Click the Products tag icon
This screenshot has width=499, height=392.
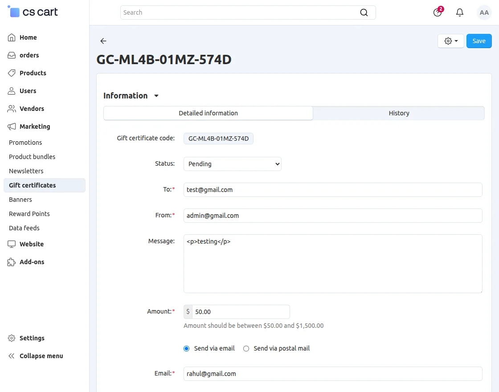(12, 73)
